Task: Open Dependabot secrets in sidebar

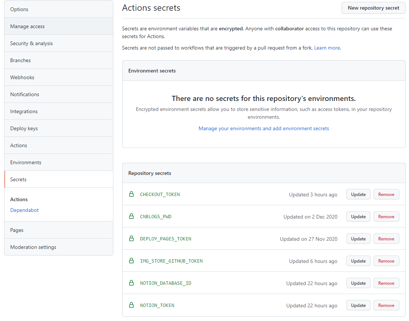Action: (x=24, y=210)
